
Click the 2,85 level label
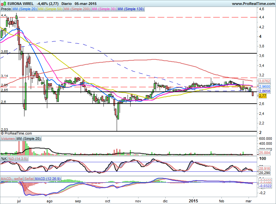pyautogui.click(x=4, y=90)
